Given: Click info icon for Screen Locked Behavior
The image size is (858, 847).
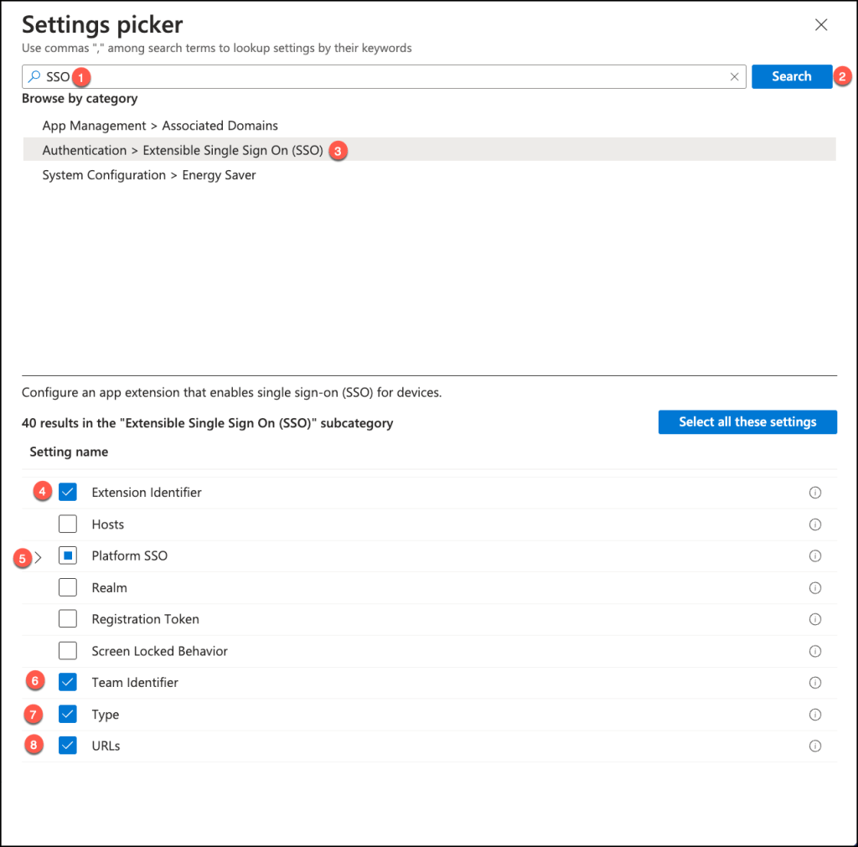Looking at the screenshot, I should tap(814, 651).
